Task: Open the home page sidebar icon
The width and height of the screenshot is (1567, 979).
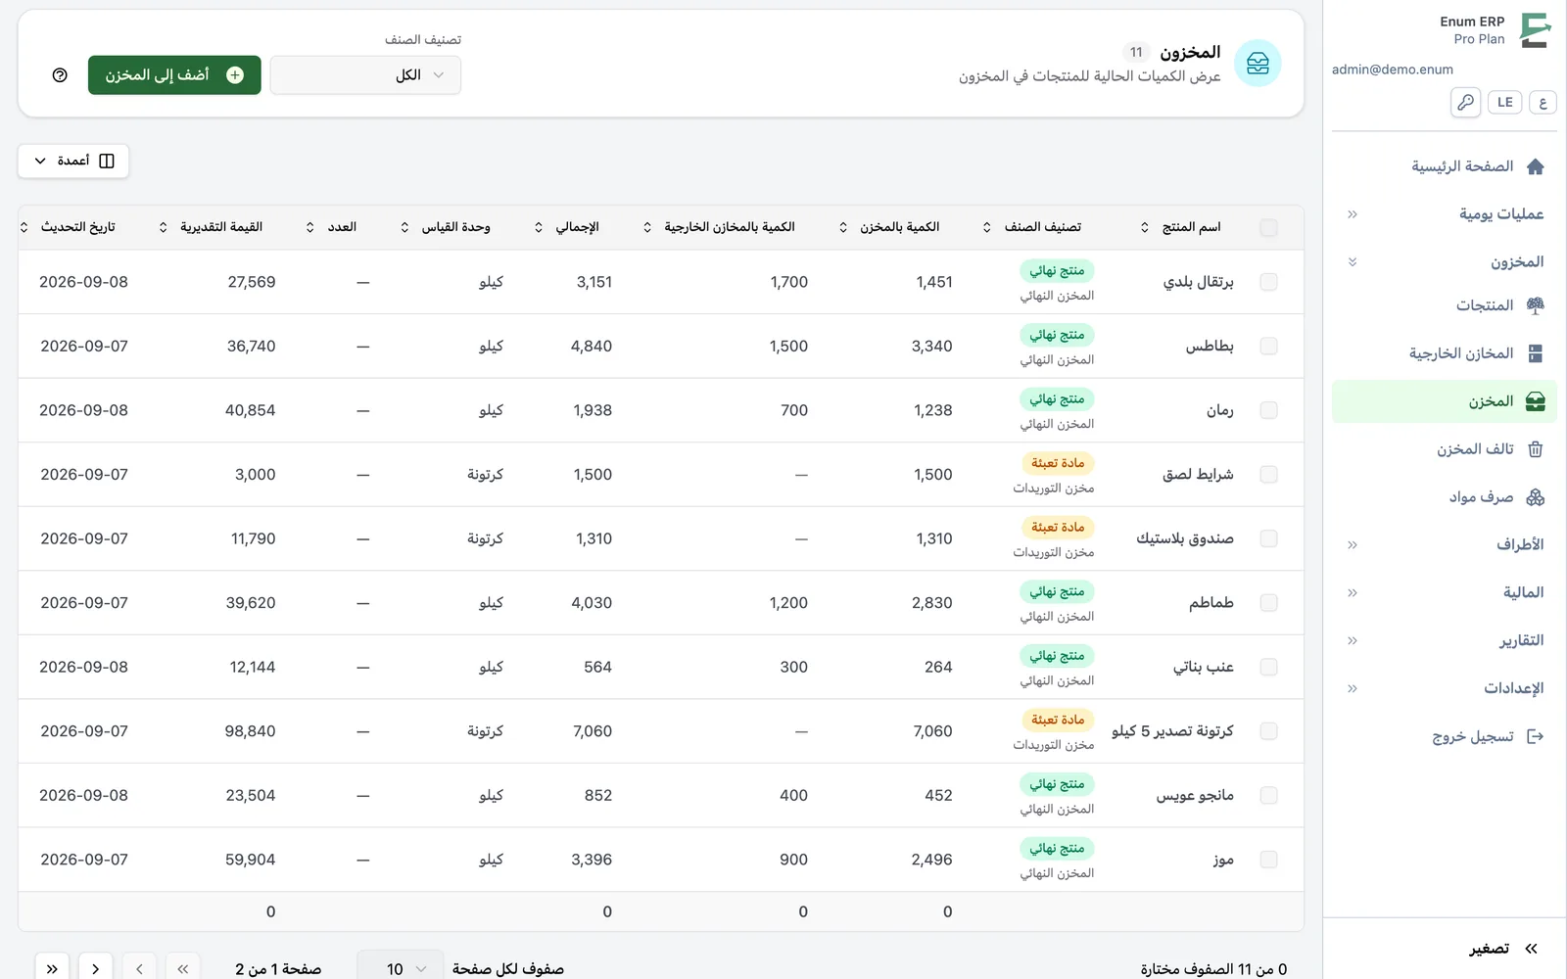Action: pos(1535,166)
